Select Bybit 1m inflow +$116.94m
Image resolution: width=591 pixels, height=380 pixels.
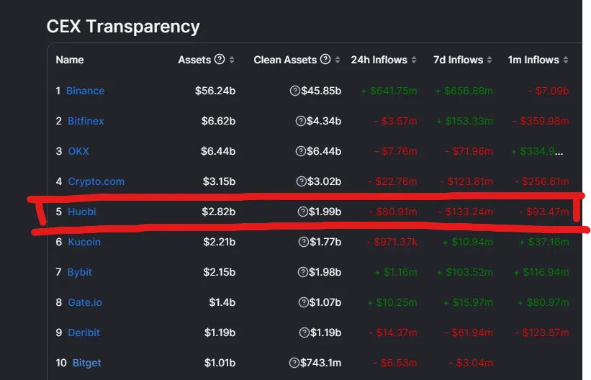tap(541, 272)
